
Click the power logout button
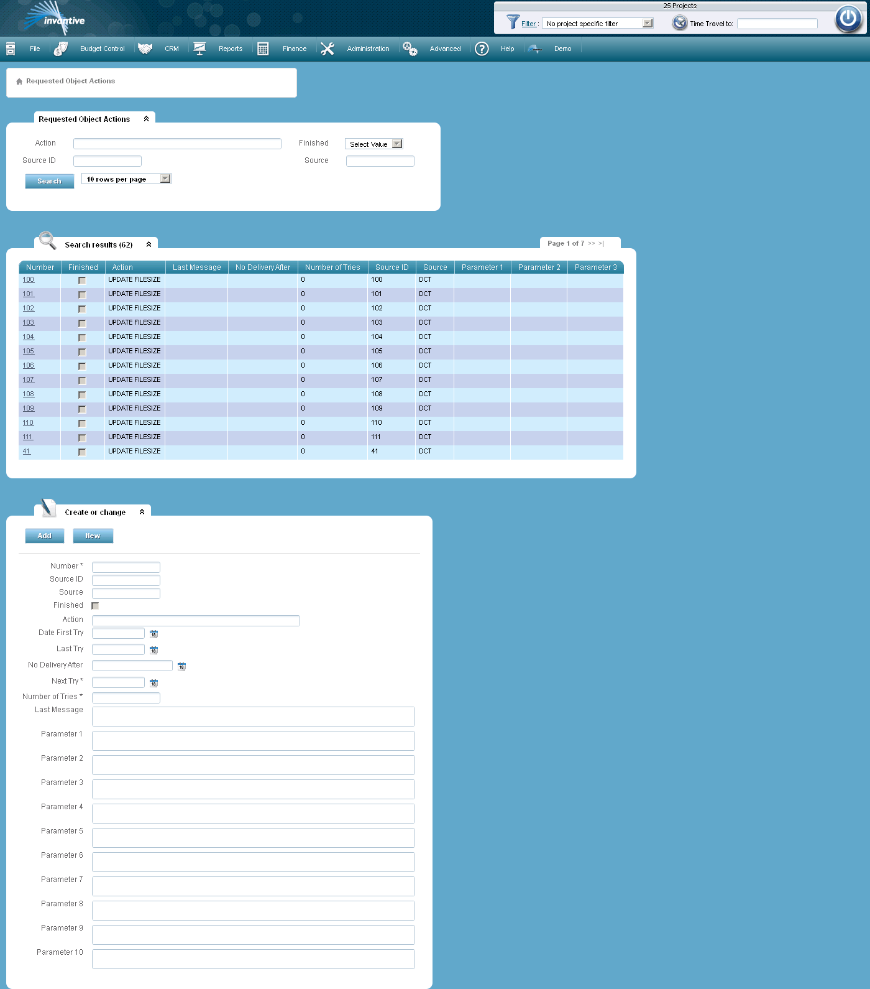click(x=848, y=19)
